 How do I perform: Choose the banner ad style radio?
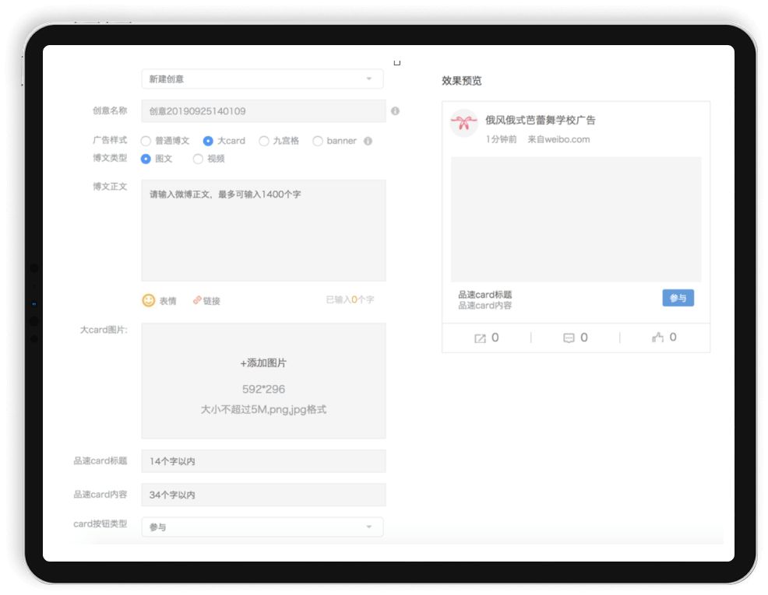(318, 142)
